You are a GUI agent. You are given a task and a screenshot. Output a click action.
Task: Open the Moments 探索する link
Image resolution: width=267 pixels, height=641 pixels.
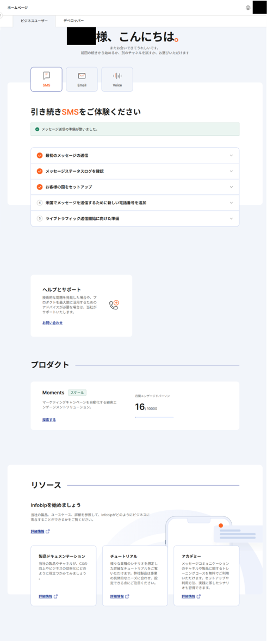[49, 420]
